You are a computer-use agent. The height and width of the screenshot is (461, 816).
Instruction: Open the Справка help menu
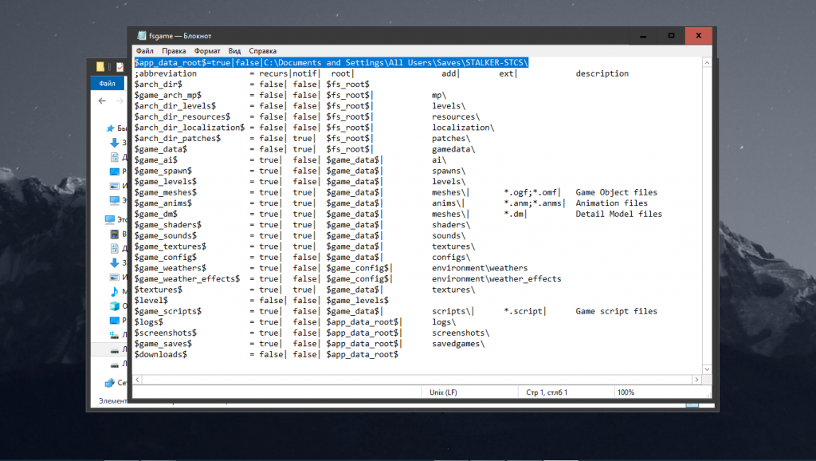[x=263, y=51]
